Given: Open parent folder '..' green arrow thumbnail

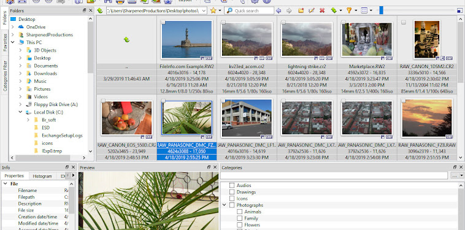Looking at the screenshot, I should click(x=126, y=39).
